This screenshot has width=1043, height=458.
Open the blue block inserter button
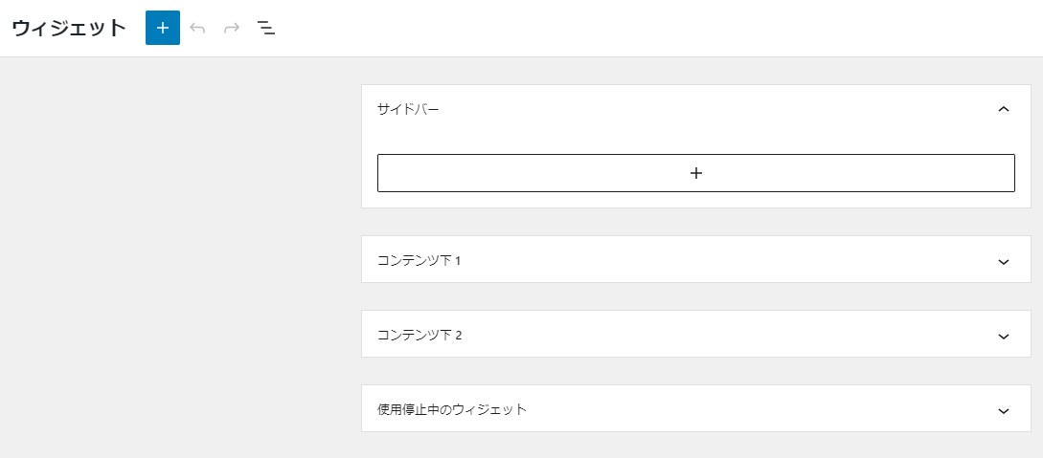click(162, 28)
